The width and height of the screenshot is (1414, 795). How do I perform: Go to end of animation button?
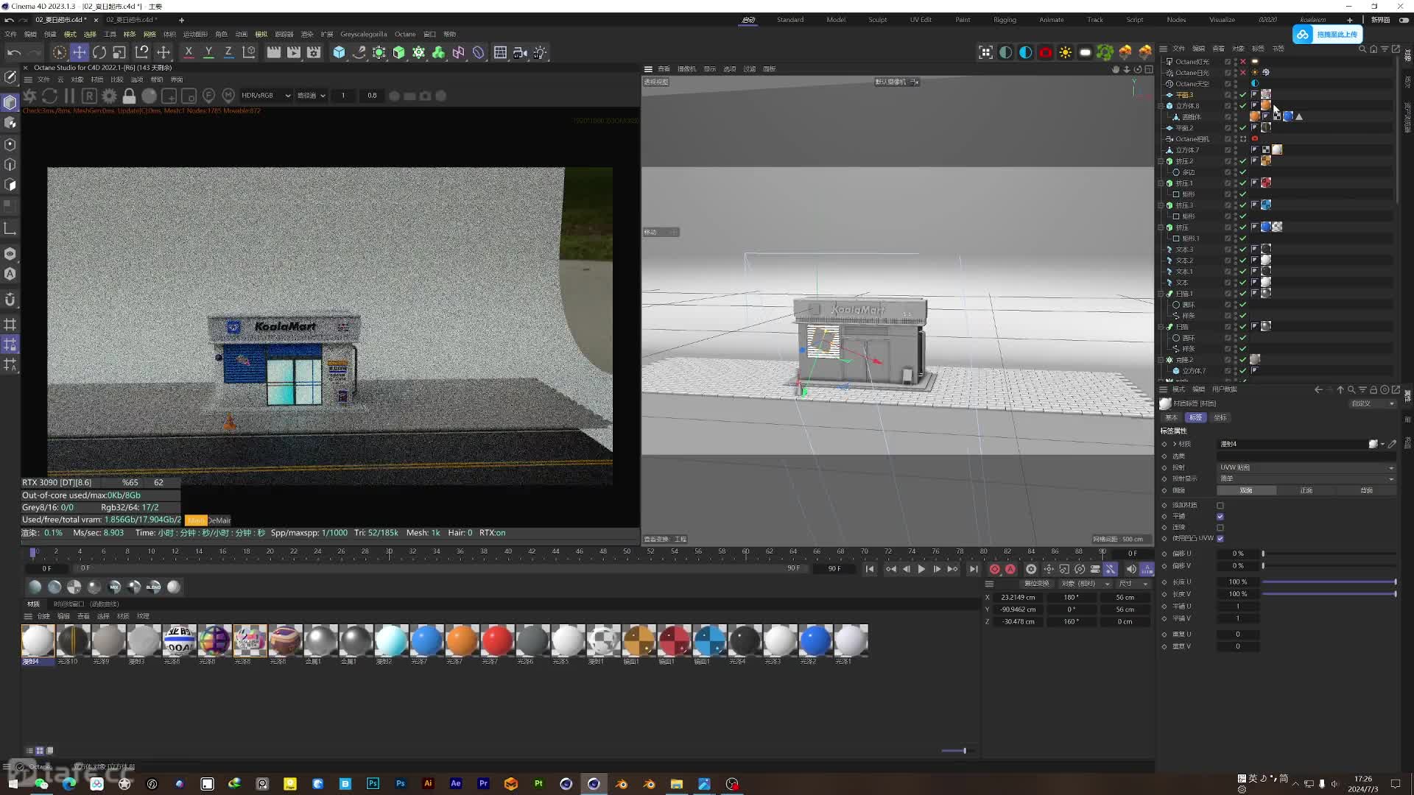(974, 569)
